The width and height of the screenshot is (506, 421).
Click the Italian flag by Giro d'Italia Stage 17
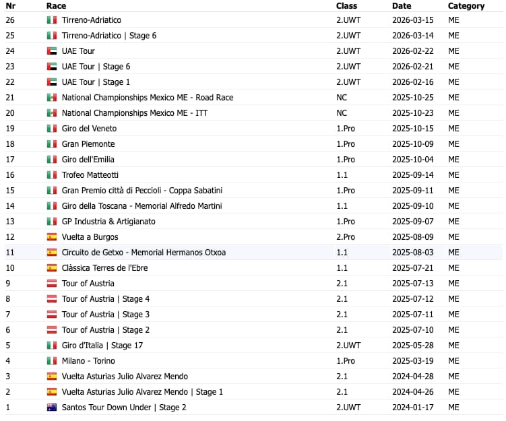52,346
